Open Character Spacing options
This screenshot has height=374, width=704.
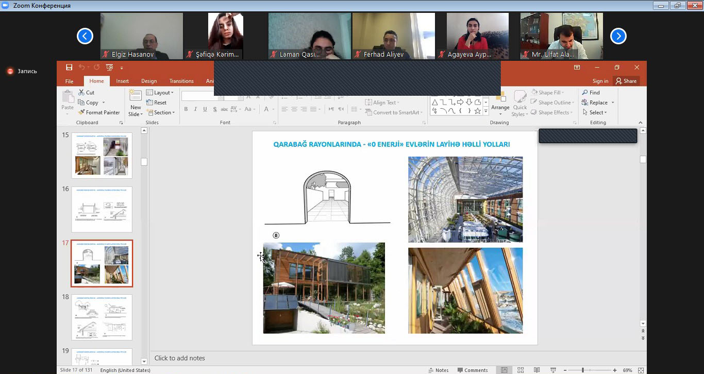coord(235,109)
